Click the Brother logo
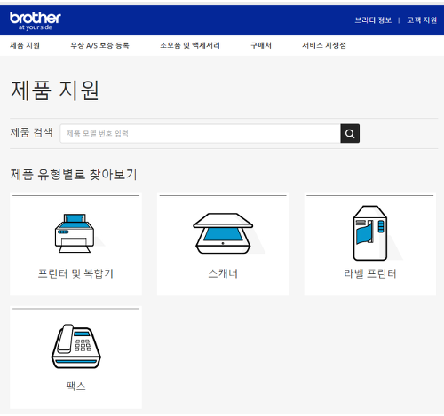This screenshot has width=444, height=416. tap(36, 21)
